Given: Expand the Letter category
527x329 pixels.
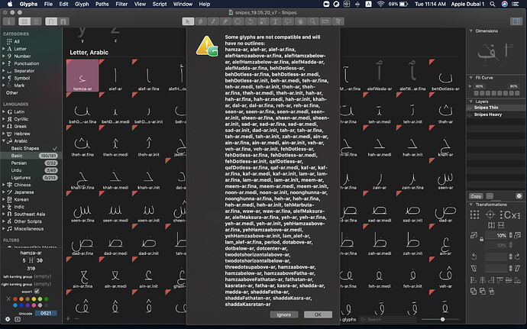Looking at the screenshot, I should [4, 49].
